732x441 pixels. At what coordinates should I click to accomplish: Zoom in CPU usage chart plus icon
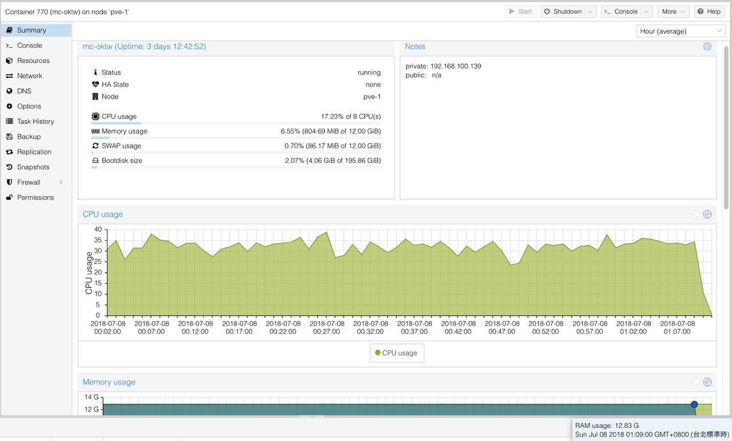(x=707, y=214)
